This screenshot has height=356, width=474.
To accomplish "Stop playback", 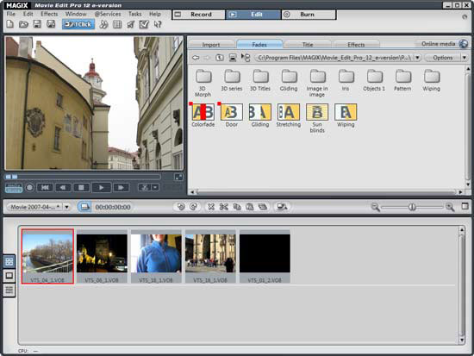I will point(81,188).
